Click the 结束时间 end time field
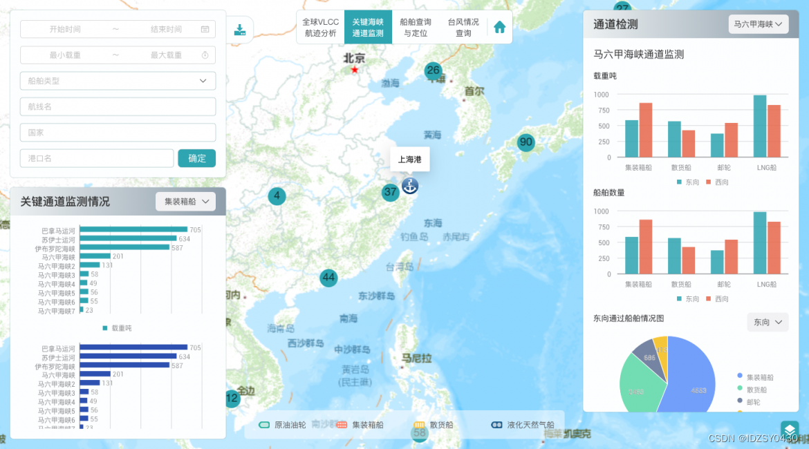The height and width of the screenshot is (449, 809). (166, 30)
